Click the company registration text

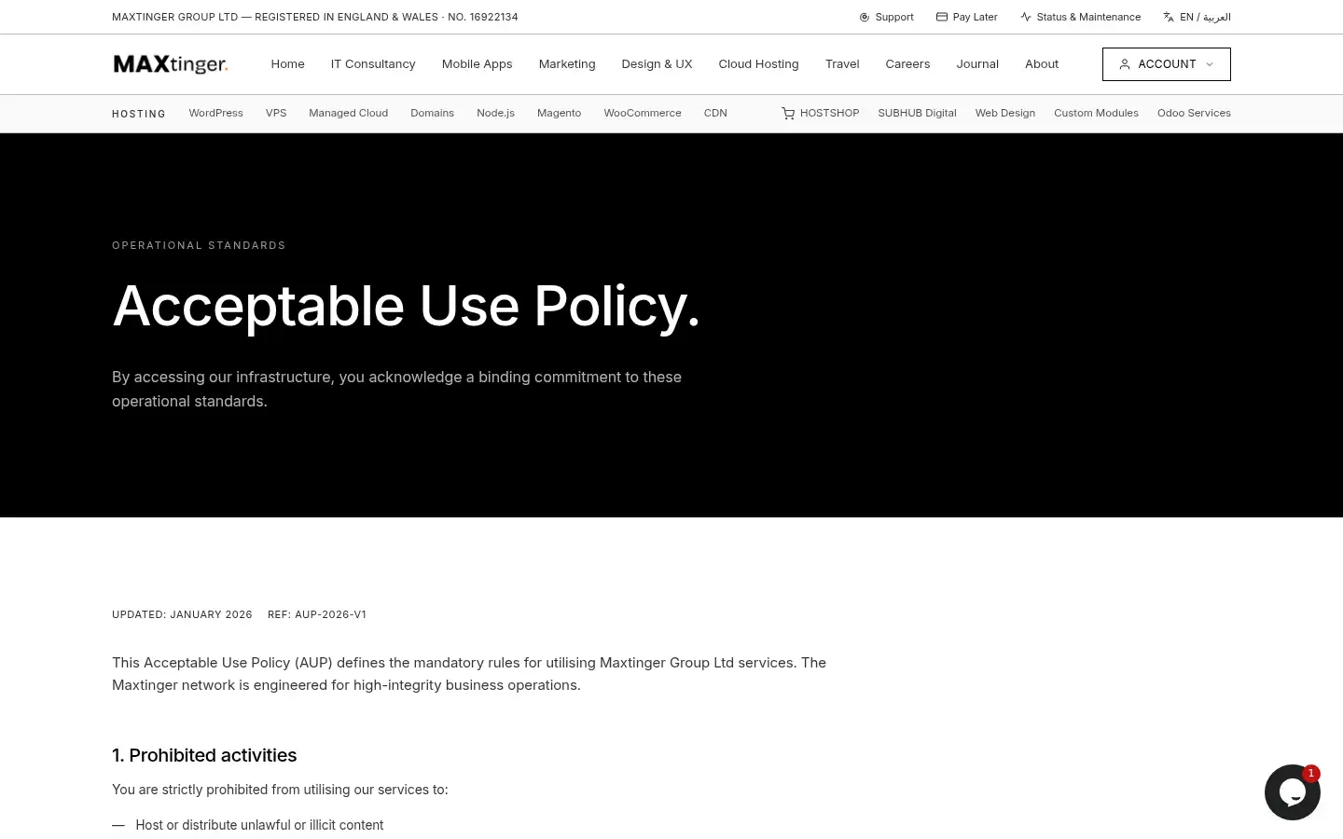pos(315,17)
